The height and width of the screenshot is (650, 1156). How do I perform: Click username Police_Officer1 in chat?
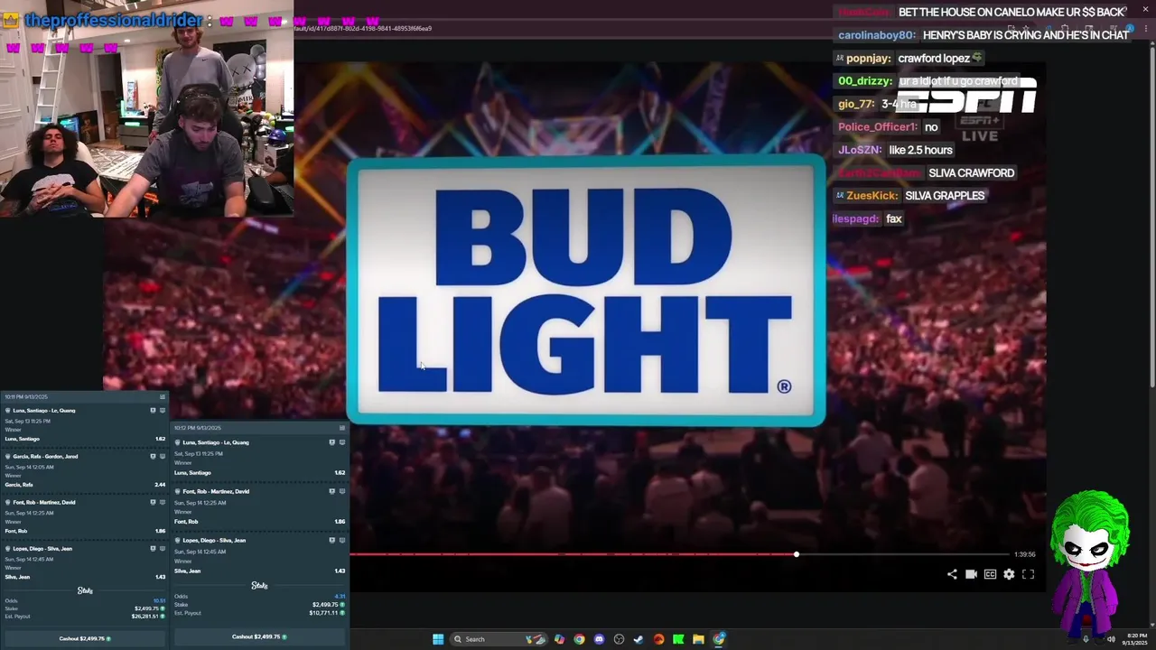pos(878,127)
